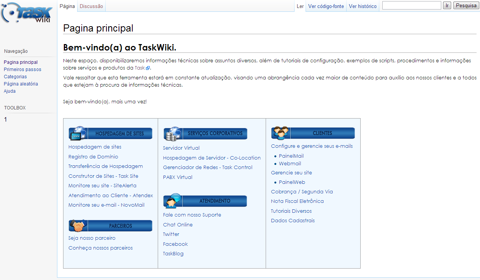Open Primeiros passos sidebar link
Screen dimensions: 480x280
[x=22, y=69]
